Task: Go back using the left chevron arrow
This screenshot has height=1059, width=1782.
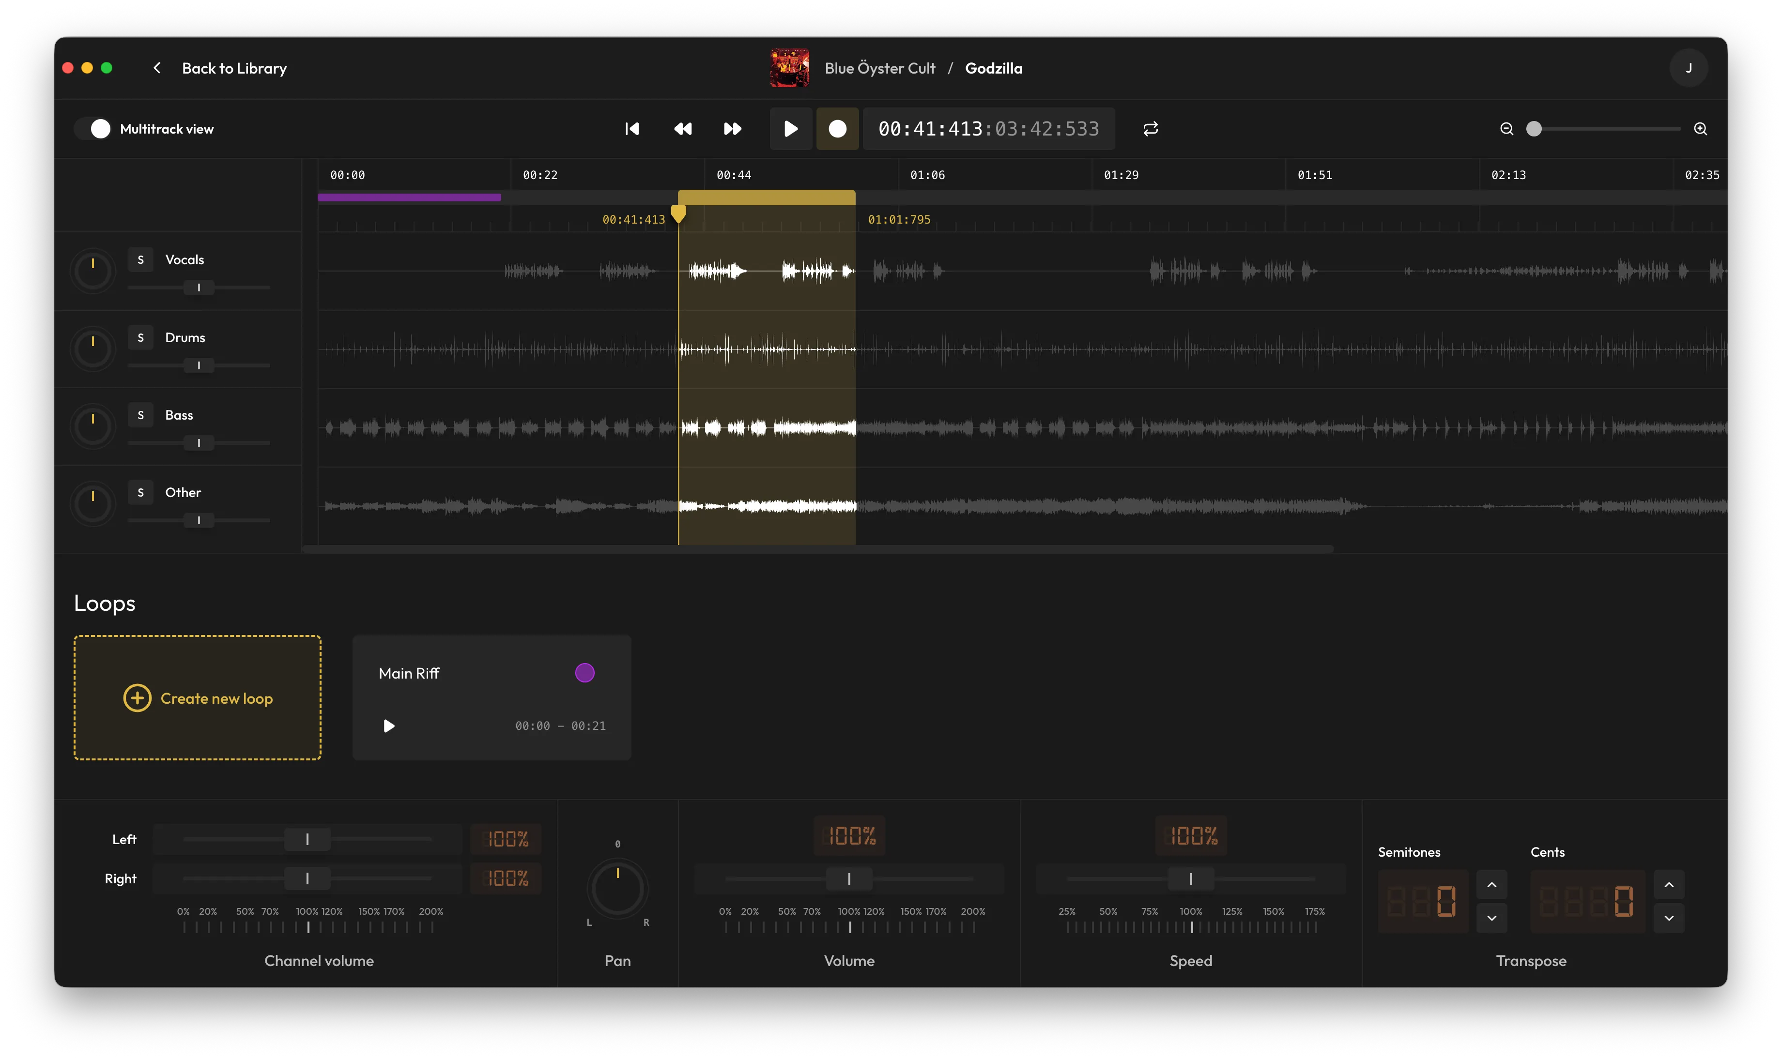Action: [x=157, y=68]
